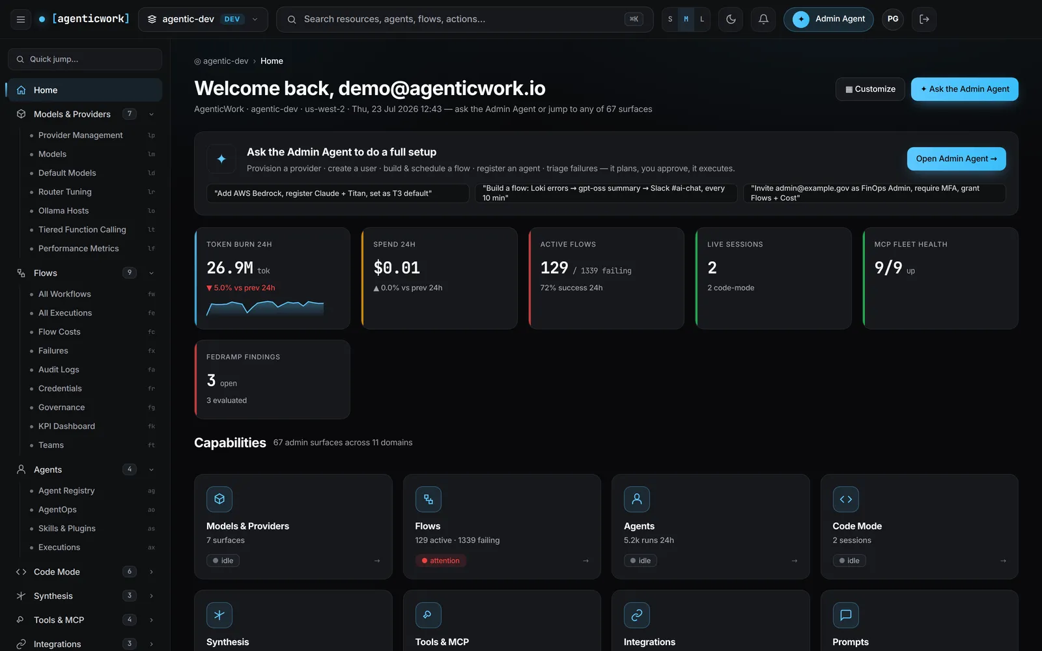1042x651 pixels.
Task: Open Failures in sidebar
Action: click(x=91, y=351)
